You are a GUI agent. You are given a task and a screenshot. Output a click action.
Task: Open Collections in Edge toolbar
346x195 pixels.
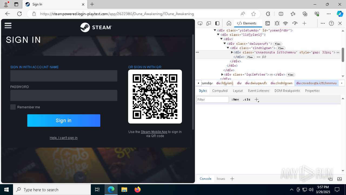tap(305, 14)
